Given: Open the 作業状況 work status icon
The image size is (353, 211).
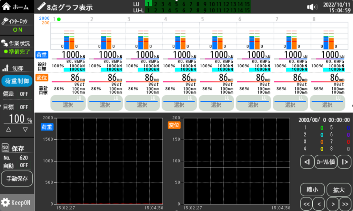Looking at the screenshot, I should [x=4, y=43].
